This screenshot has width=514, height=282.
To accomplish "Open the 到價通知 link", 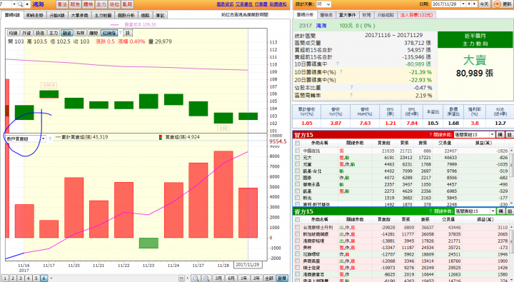I will pyautogui.click(x=278, y=4).
